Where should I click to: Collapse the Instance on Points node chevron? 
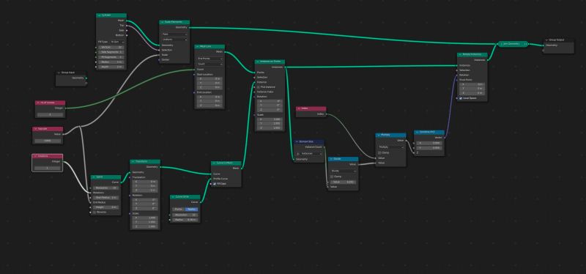click(x=258, y=62)
